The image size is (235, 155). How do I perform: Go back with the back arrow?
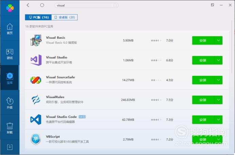point(28,5)
